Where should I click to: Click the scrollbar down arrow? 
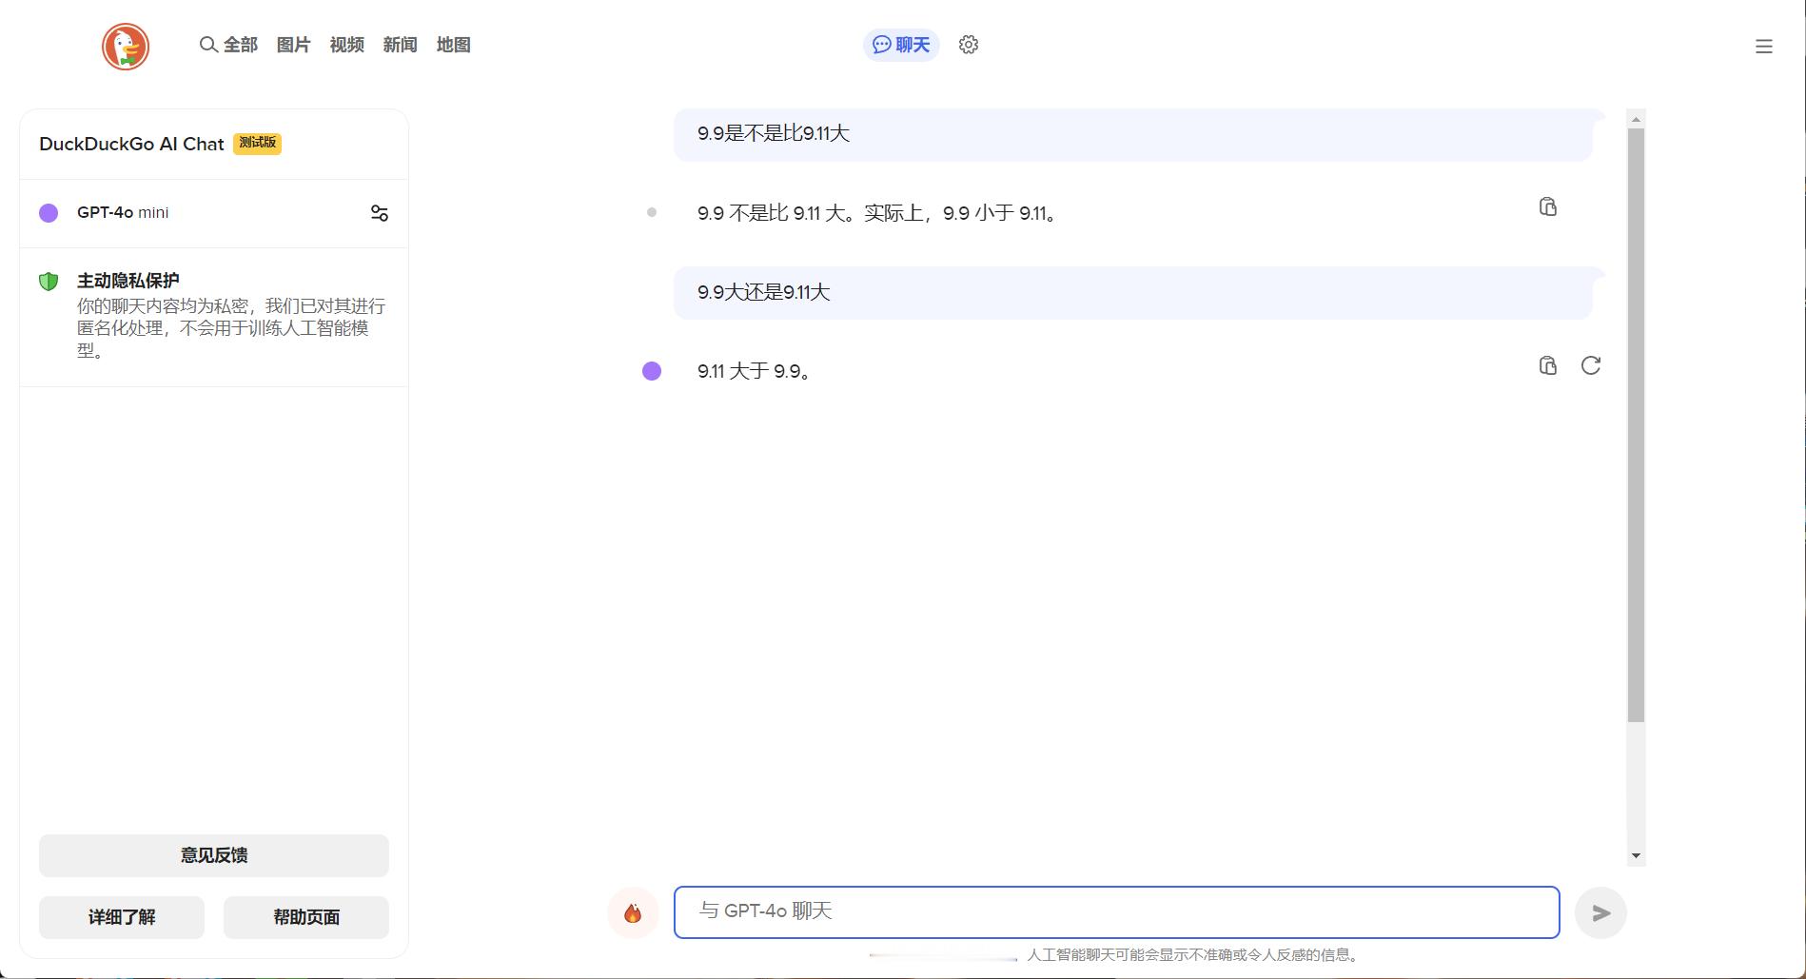point(1637,855)
